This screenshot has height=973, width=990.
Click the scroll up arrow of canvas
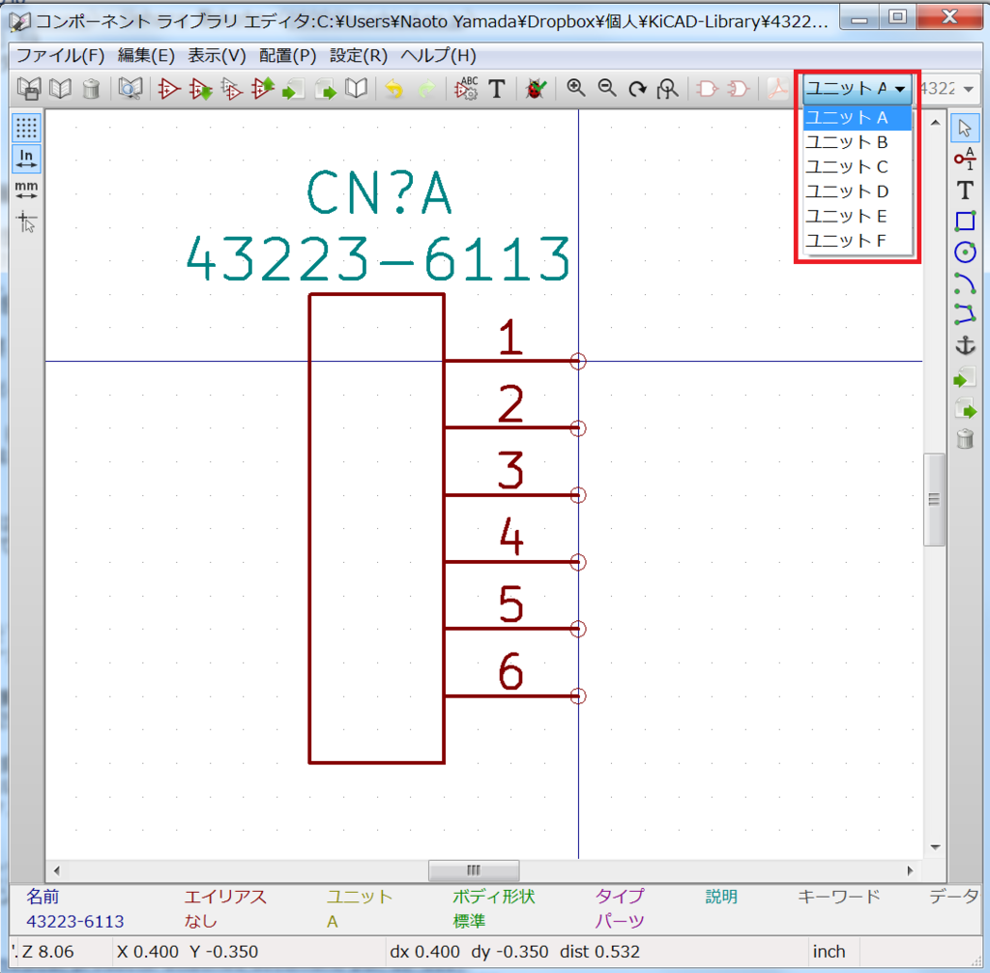click(935, 123)
